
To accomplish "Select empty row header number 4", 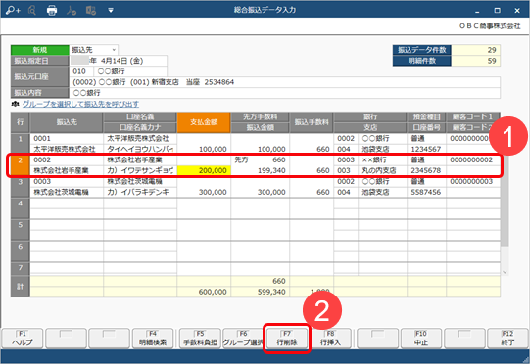I will [21, 208].
